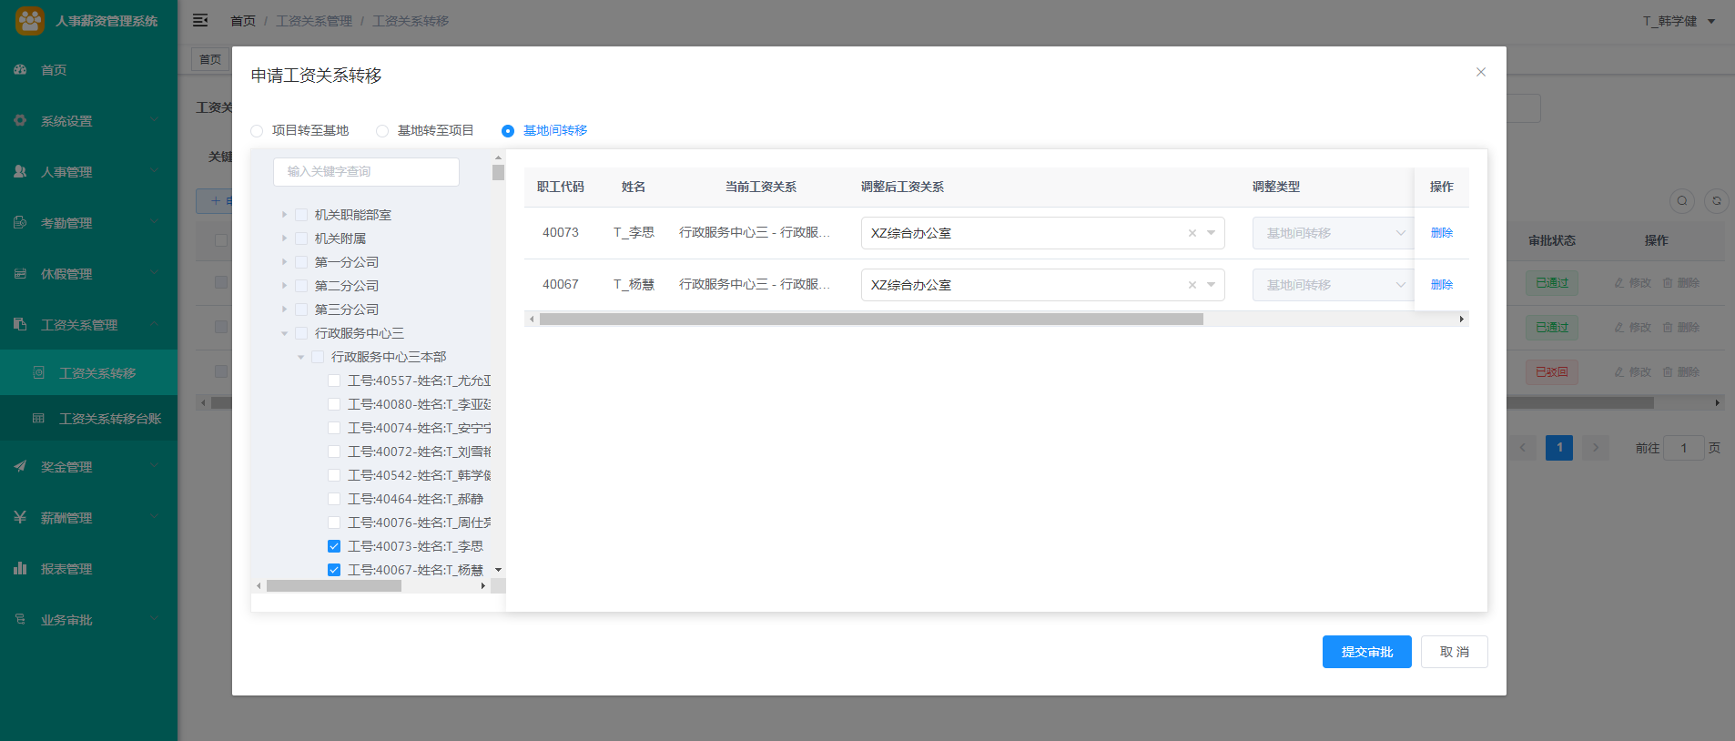Screen dimensions: 1735x741
Task: Click the application logo icon
Action: pyautogui.click(x=30, y=20)
